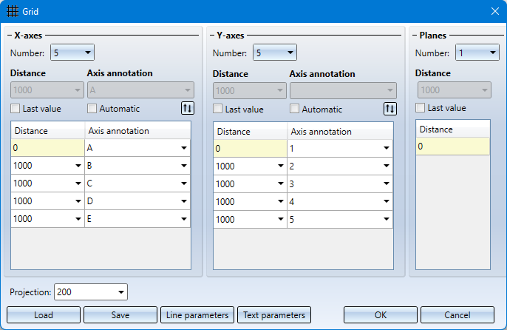Toggle Automatic checkbox under Y-axes

click(294, 109)
